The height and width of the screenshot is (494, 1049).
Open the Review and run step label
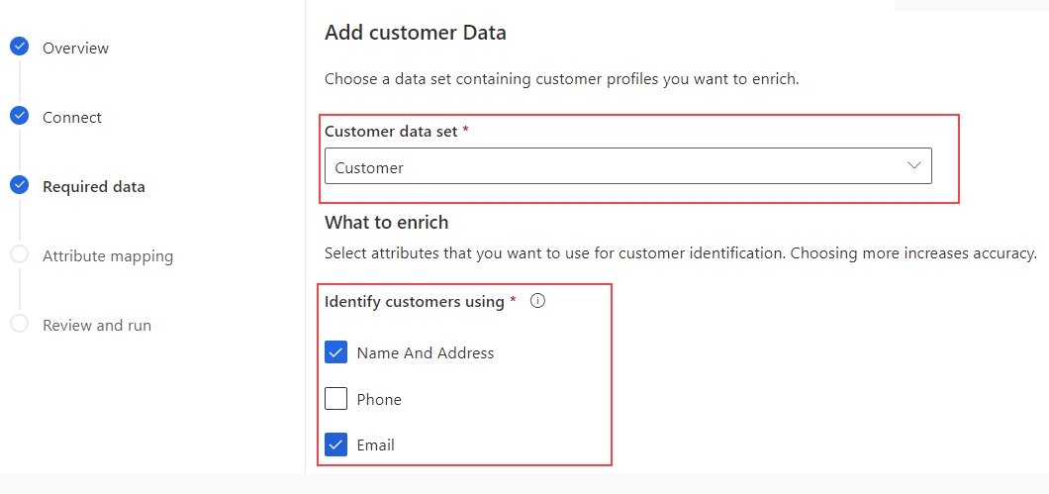pos(97,325)
